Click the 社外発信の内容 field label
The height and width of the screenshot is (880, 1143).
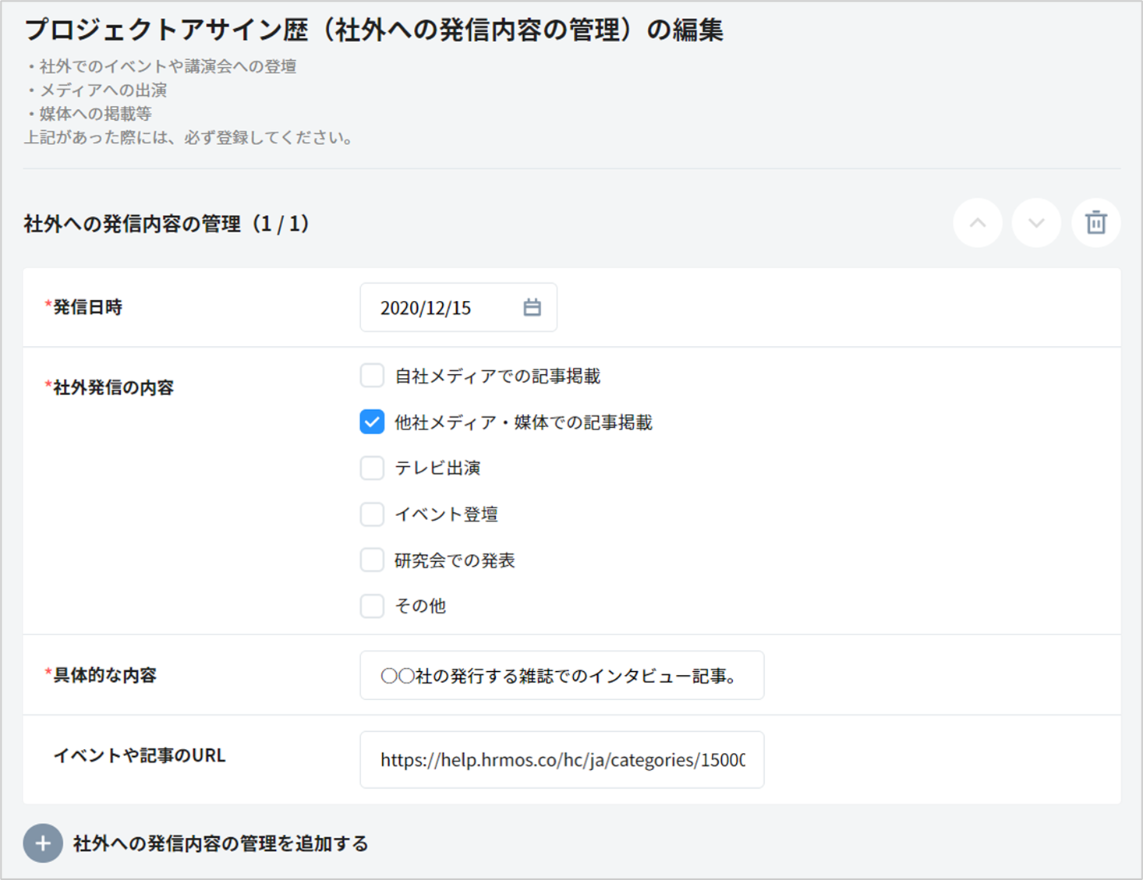(113, 387)
